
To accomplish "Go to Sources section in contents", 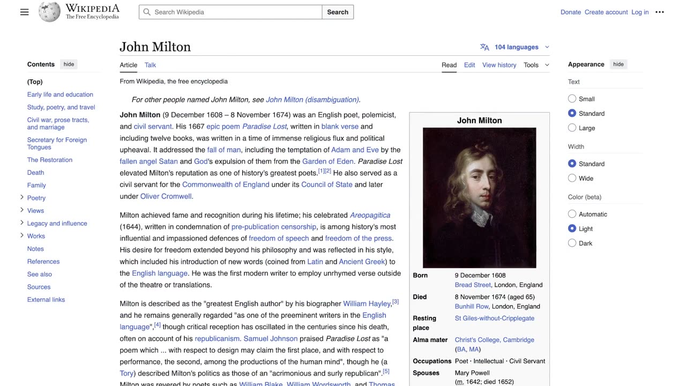I will (39, 287).
